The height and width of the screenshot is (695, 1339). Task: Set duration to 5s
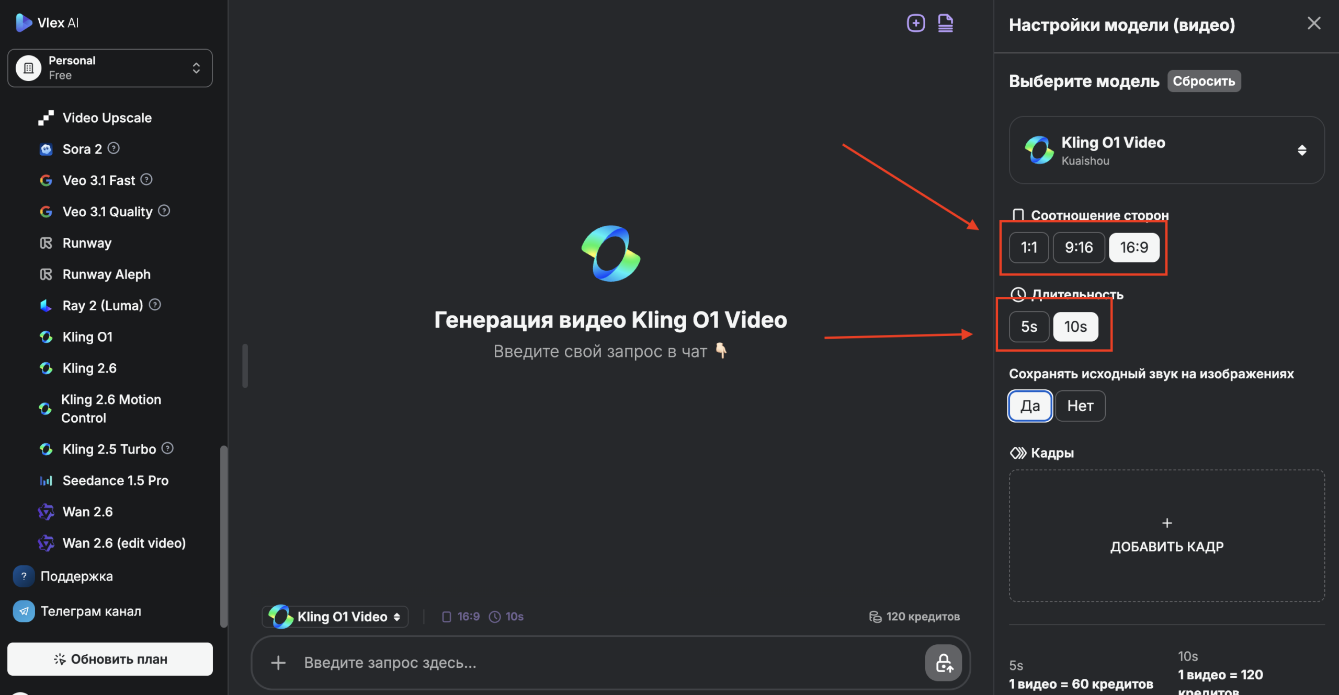click(1029, 327)
